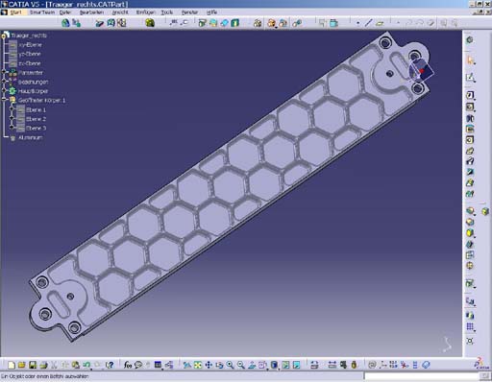The height and width of the screenshot is (382, 492).
Task: Click the Undo arrow icon
Action: pyautogui.click(x=86, y=365)
